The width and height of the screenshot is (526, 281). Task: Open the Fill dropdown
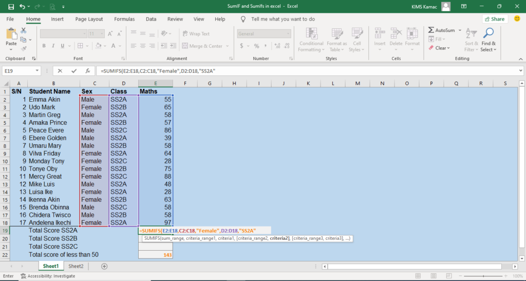[438, 39]
